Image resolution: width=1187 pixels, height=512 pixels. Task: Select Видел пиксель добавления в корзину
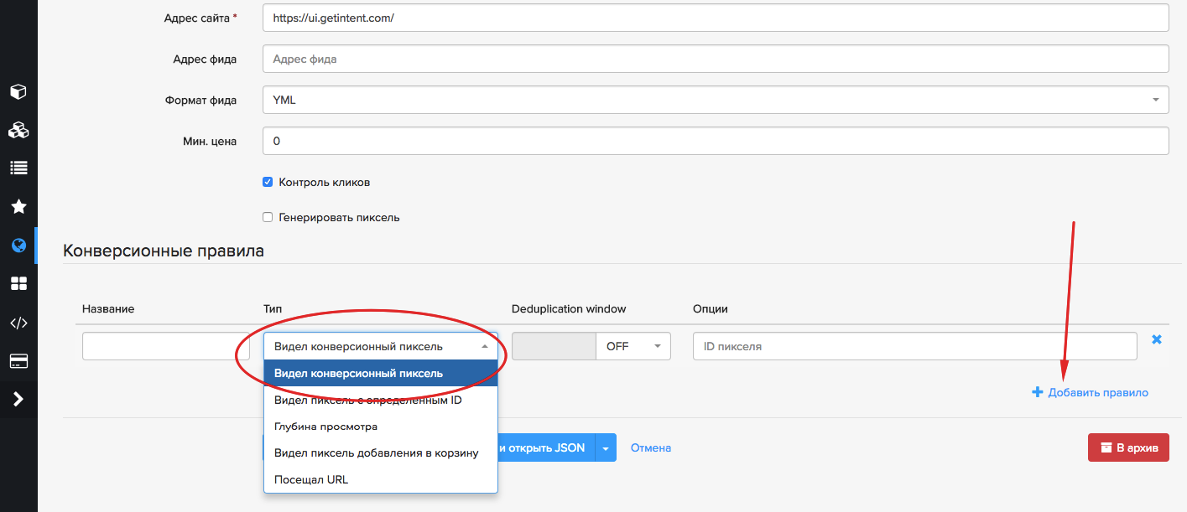(376, 453)
